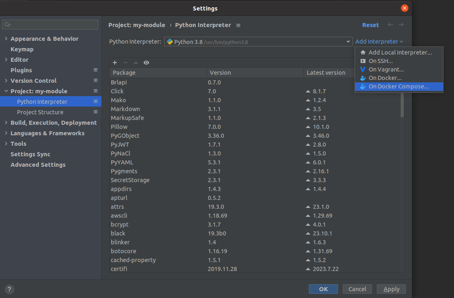Choose Add Local Interpreter... option
This screenshot has height=298, width=454.
click(x=400, y=52)
